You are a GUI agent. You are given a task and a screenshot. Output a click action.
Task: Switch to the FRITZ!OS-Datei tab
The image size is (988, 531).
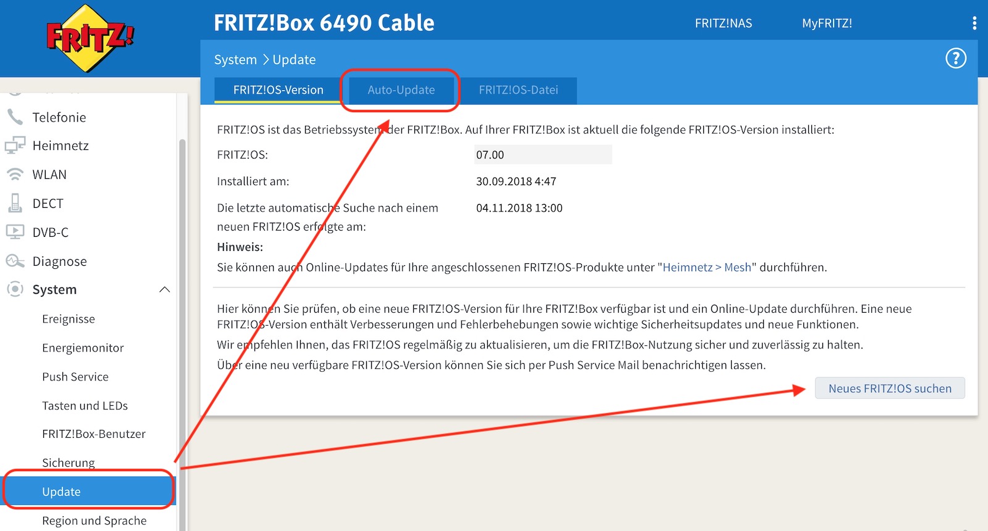pos(519,90)
